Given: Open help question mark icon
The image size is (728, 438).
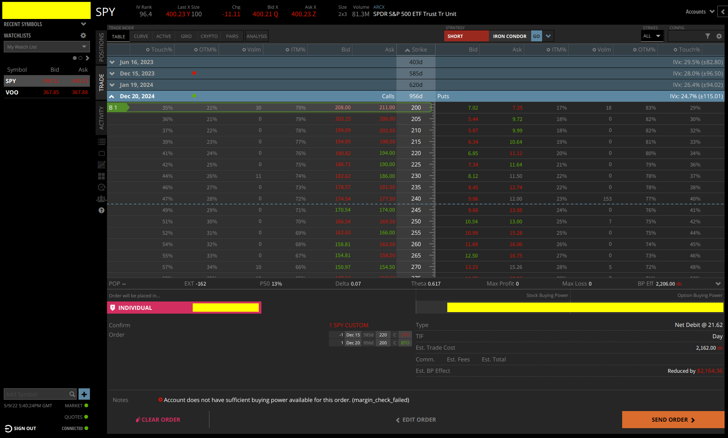Looking at the screenshot, I should pyautogui.click(x=101, y=210).
